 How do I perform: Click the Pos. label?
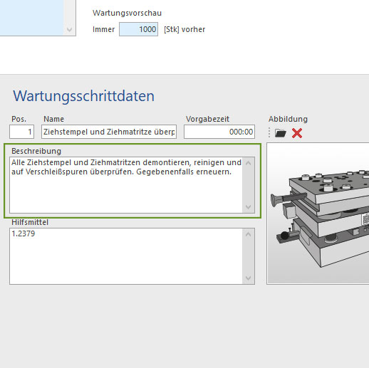[19, 119]
